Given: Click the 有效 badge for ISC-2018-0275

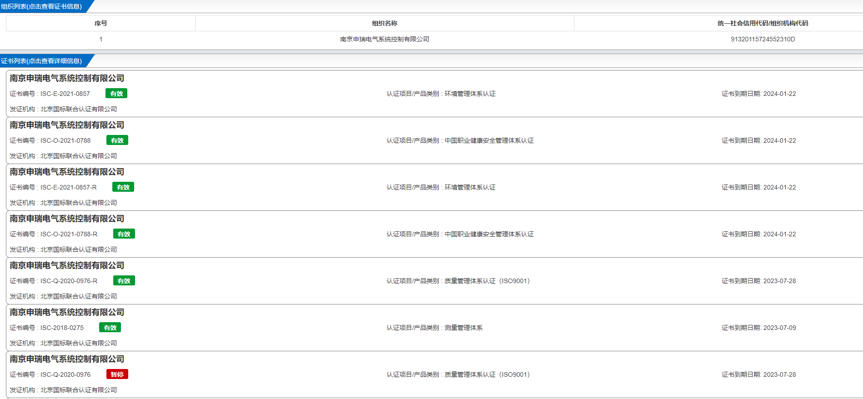Looking at the screenshot, I should [x=110, y=328].
